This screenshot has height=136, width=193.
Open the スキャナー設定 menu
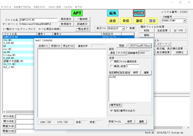[x=54, y=7]
